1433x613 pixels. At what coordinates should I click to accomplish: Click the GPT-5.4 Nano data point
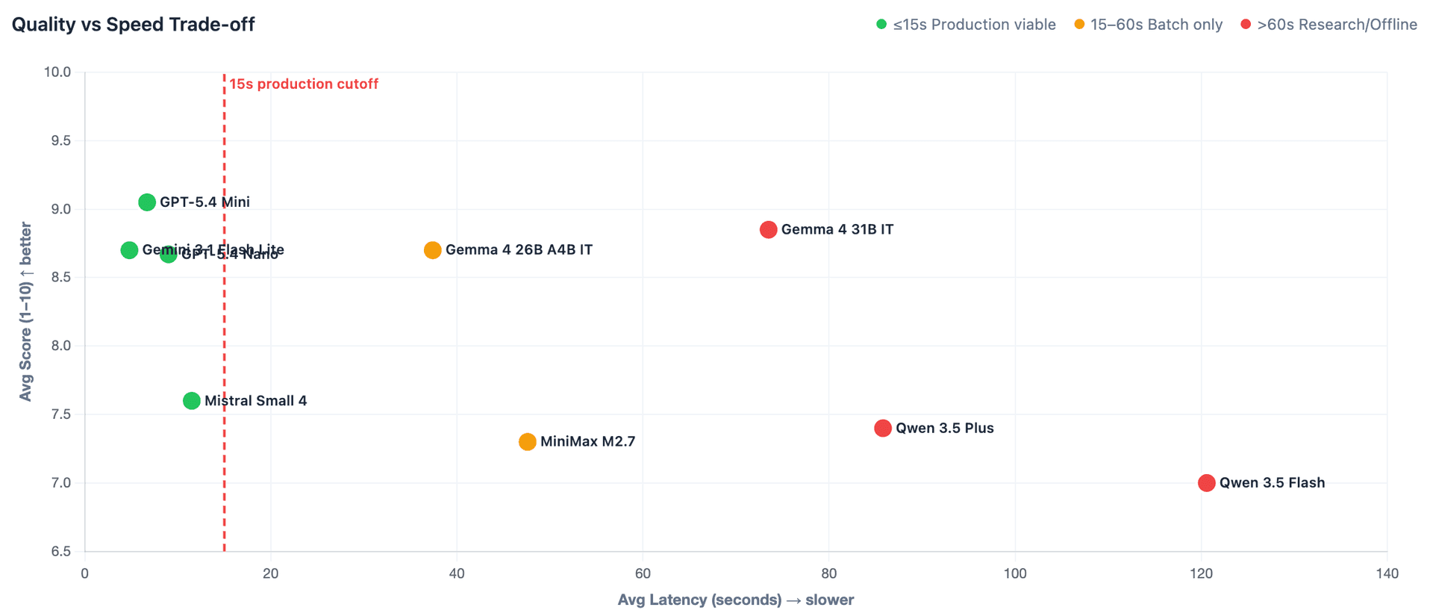(x=169, y=254)
